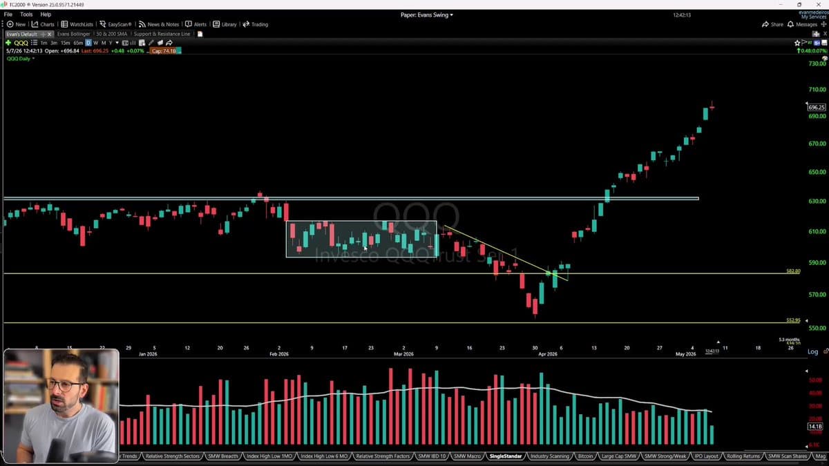Click the 696.25 current price label
Viewport: 829px width, 466px height.
click(x=817, y=107)
